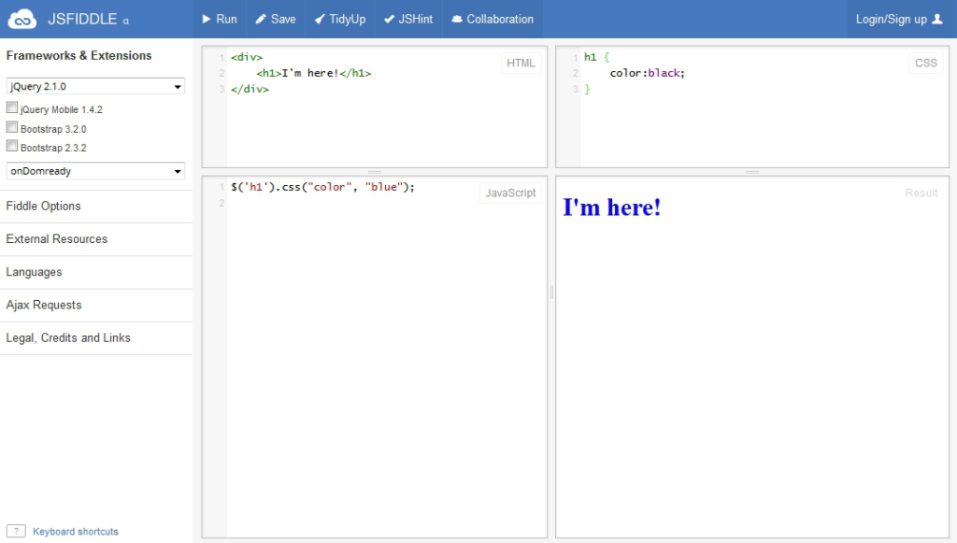
Task: Click the Collaboration cloud icon
Action: 457,19
